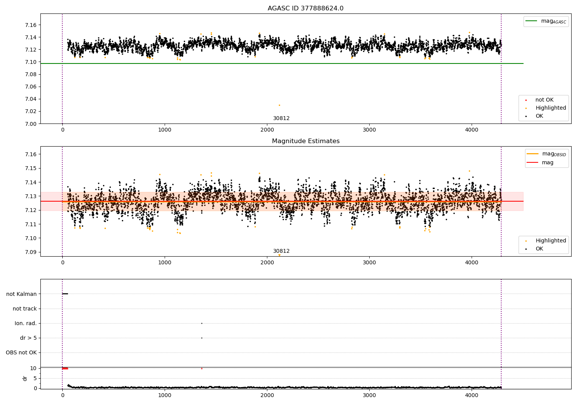
Task: Select the mag AGASC legend entry
Action: pyautogui.click(x=546, y=21)
